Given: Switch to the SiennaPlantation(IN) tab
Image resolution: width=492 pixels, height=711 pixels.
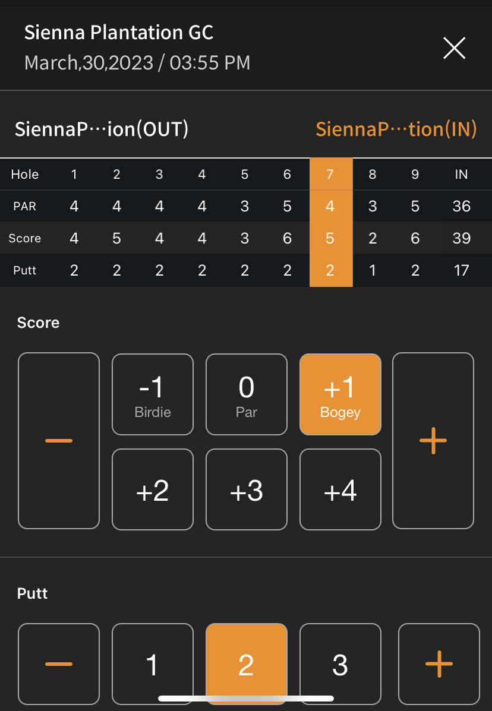Looking at the screenshot, I should click(396, 129).
